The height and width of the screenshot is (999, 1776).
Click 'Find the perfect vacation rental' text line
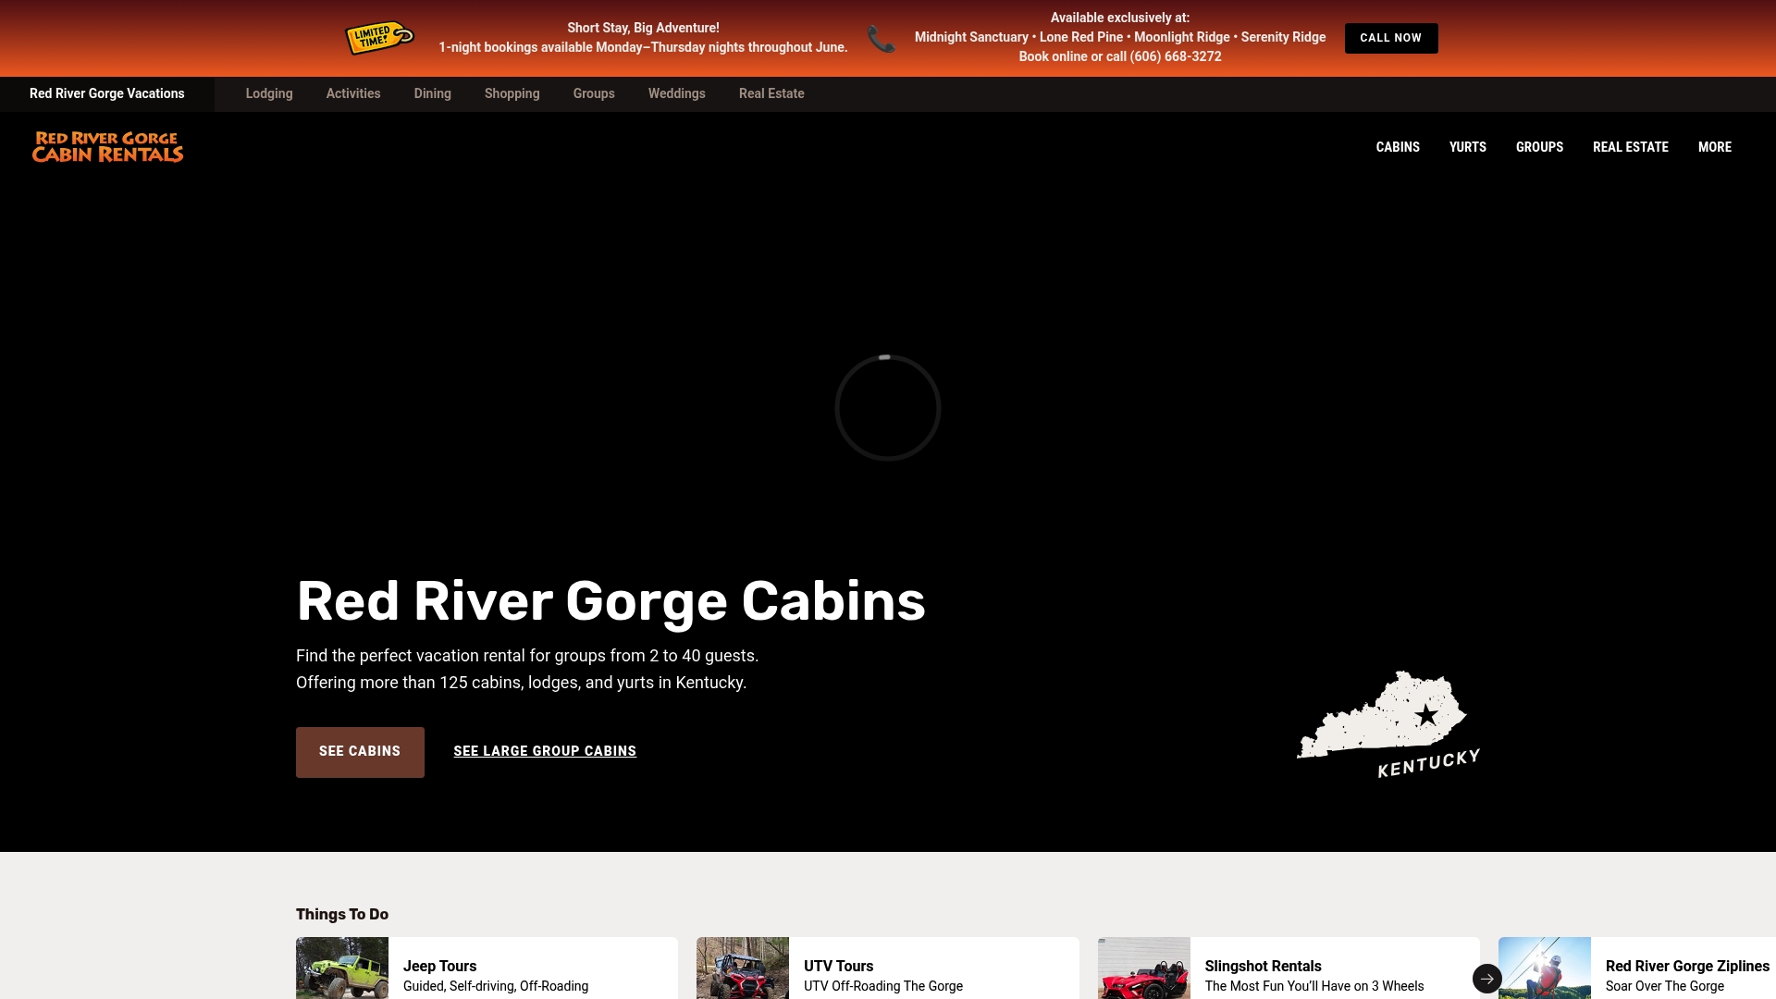click(x=527, y=656)
